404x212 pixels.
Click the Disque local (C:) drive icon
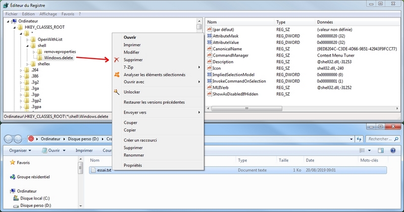pos(16,198)
